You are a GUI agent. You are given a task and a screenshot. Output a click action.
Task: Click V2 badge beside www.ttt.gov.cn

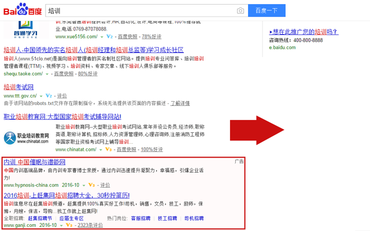pyautogui.click(x=49, y=96)
